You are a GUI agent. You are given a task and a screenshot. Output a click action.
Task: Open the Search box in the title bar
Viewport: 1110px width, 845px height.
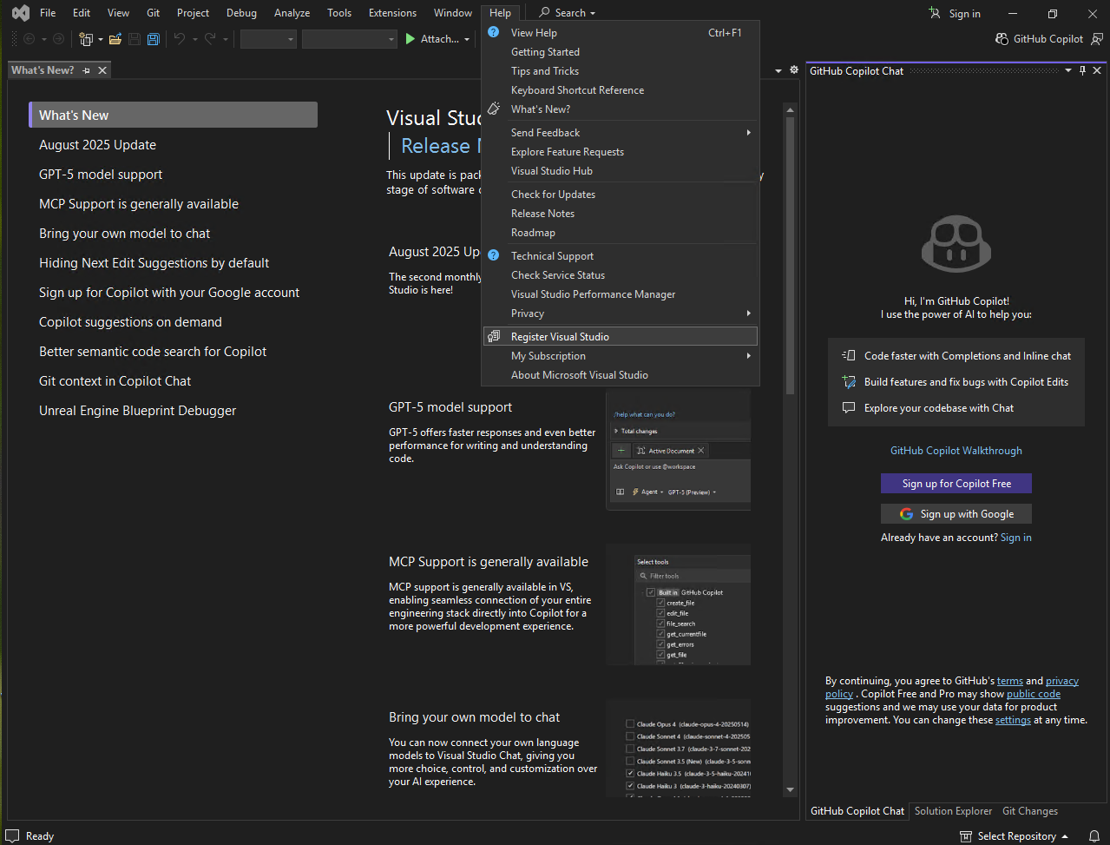[568, 13]
